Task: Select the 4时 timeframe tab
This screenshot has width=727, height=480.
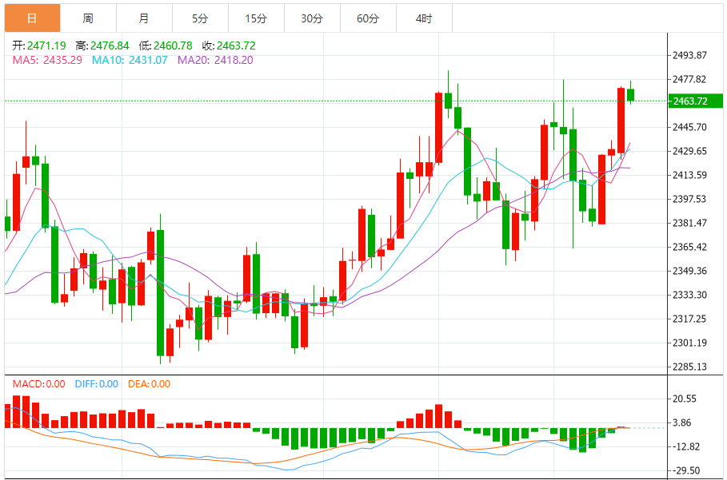Action: (424, 18)
